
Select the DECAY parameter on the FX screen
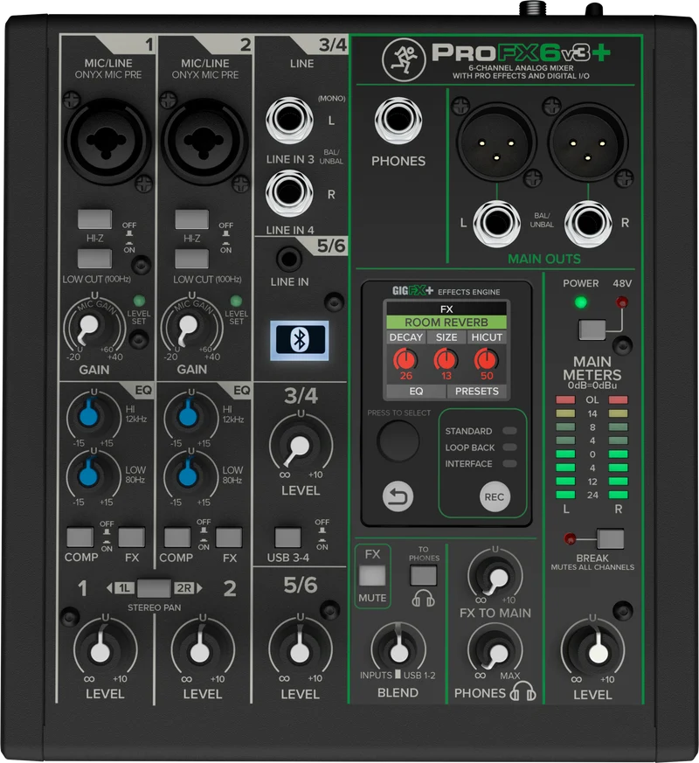tap(405, 337)
